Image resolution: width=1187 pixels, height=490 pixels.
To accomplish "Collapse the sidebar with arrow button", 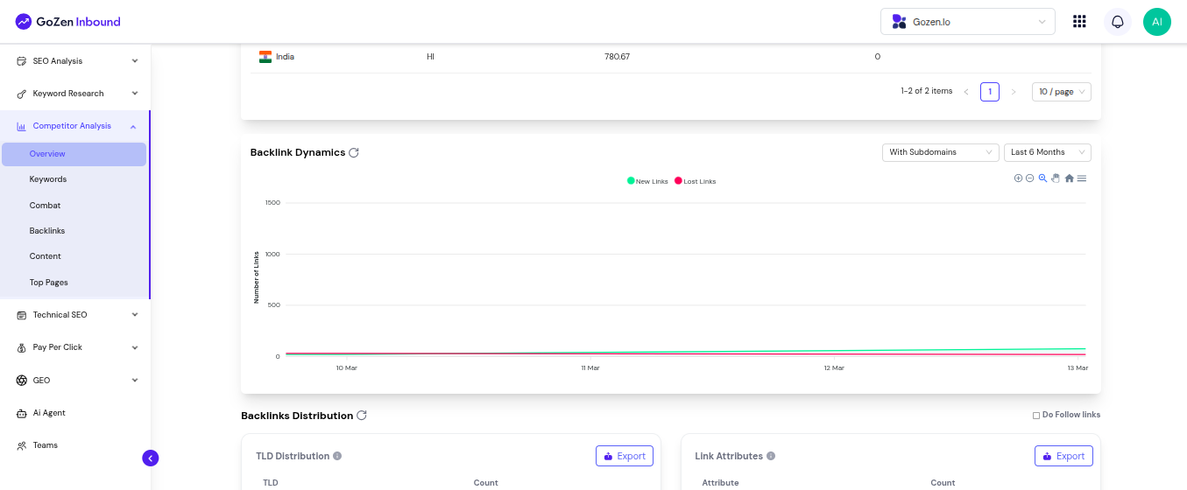I will point(151,458).
